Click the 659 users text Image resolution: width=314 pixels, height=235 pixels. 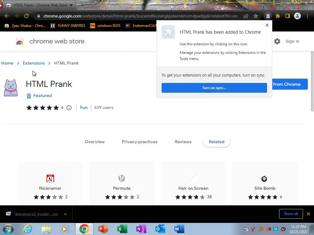click(x=104, y=107)
